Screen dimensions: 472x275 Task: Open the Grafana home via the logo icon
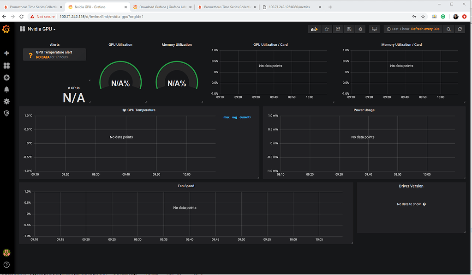coord(6,29)
